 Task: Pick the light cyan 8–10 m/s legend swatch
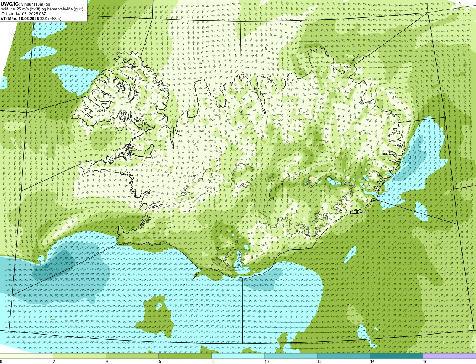tap(238, 356)
